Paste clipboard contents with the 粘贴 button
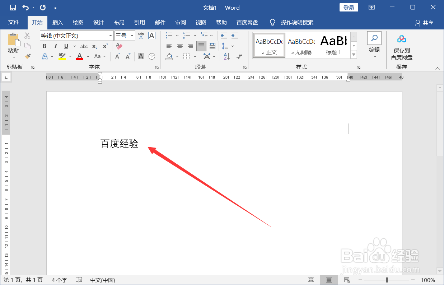 (x=13, y=46)
